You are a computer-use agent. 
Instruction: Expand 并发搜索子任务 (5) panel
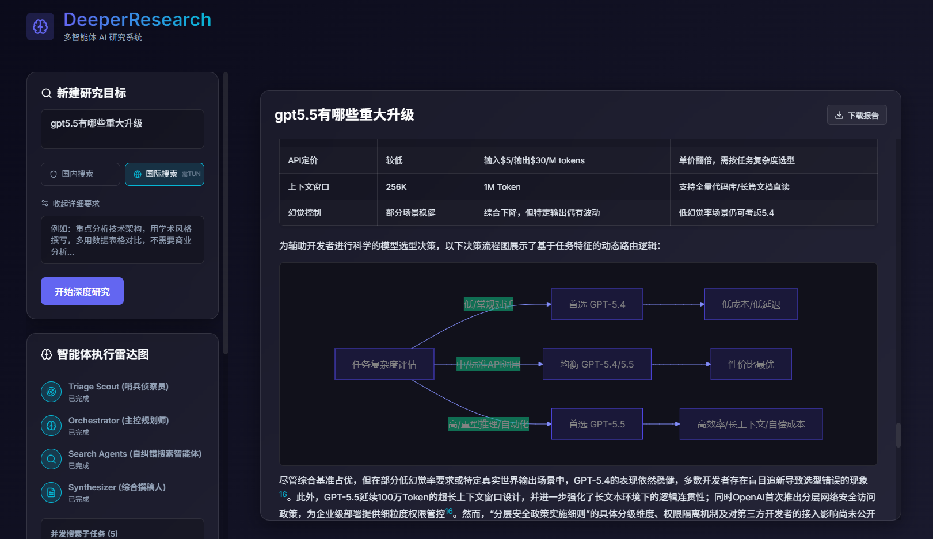pyautogui.click(x=123, y=533)
